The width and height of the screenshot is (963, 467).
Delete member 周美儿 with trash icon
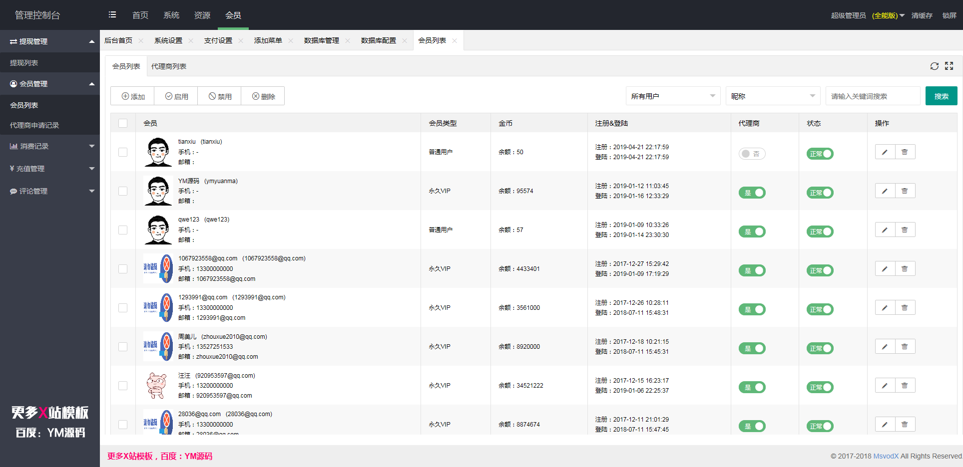tap(905, 347)
